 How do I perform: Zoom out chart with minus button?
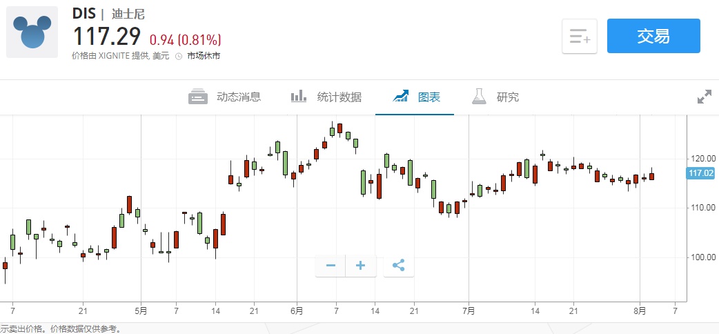[331, 266]
